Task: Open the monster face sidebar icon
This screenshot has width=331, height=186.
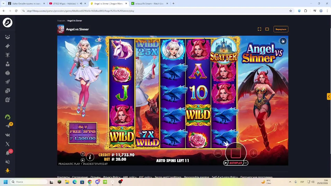Action: coord(7,55)
